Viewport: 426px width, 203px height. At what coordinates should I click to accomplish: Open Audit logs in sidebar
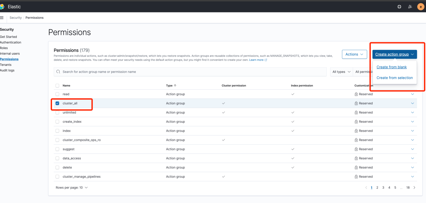pyautogui.click(x=7, y=70)
